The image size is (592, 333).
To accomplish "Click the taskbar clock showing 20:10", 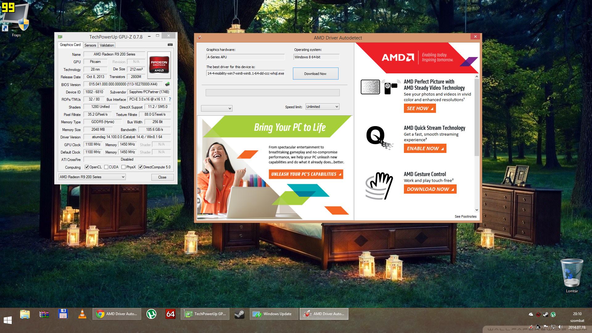I will tap(577, 314).
